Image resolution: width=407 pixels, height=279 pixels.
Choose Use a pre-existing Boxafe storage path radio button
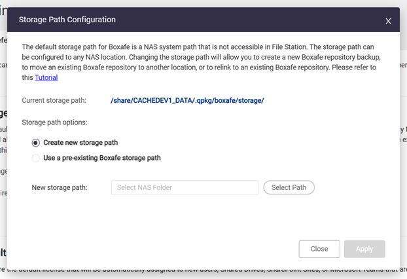[35, 158]
